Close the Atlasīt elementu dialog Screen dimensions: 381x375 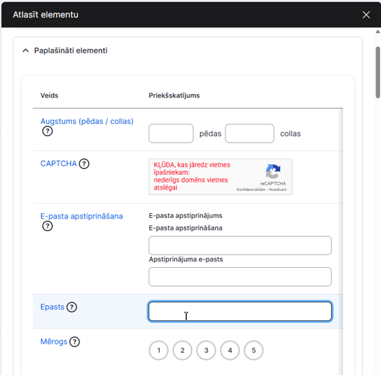point(366,15)
